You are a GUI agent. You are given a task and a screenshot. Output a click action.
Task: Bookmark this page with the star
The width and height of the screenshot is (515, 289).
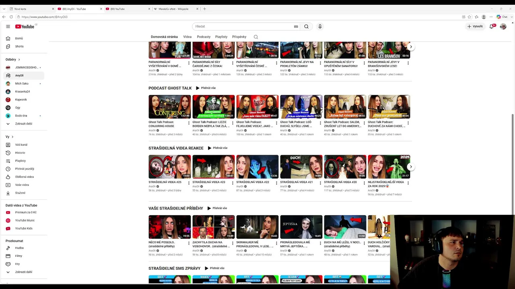pyautogui.click(x=470, y=17)
